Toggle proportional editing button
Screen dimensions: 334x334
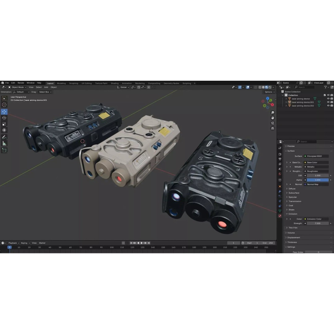tap(149, 87)
